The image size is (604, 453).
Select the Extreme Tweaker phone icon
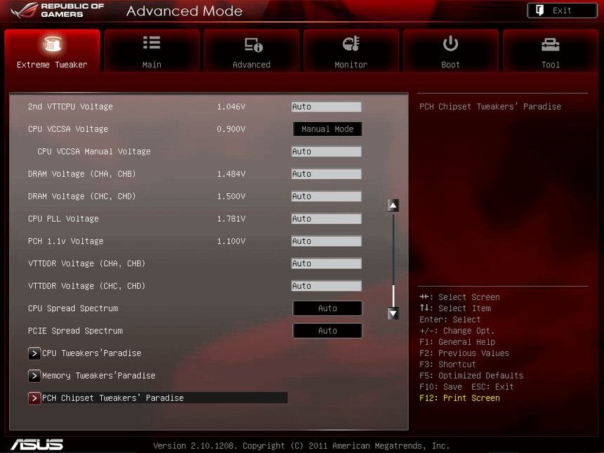[52, 44]
